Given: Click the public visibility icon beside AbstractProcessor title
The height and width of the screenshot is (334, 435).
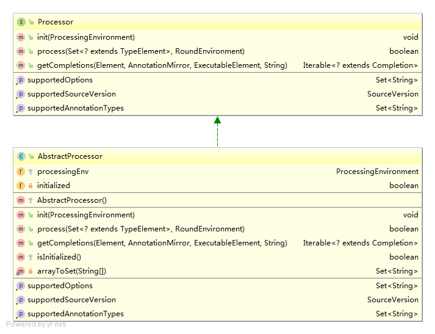Looking at the screenshot, I should (x=31, y=156).
